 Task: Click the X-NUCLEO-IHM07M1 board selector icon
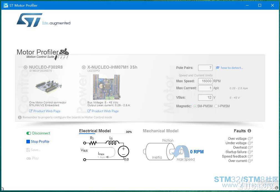pyautogui.click(x=84, y=67)
